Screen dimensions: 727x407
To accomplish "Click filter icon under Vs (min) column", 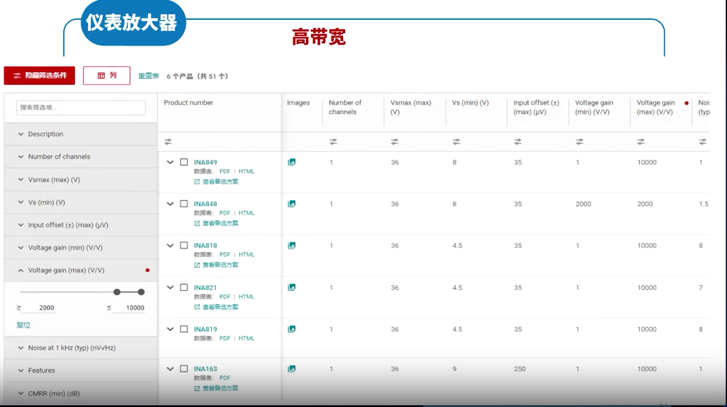I will coord(456,142).
